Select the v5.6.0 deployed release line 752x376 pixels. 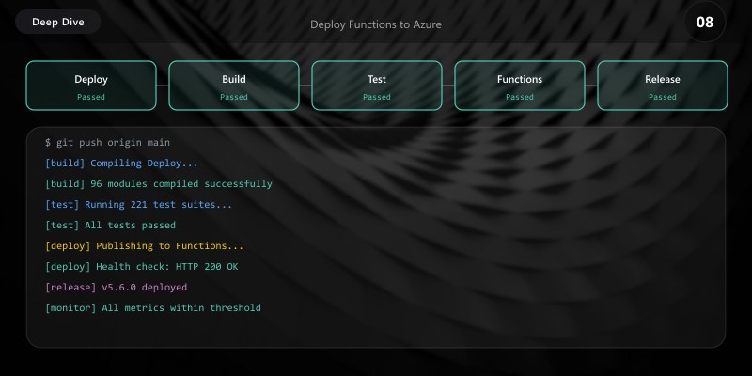(116, 287)
